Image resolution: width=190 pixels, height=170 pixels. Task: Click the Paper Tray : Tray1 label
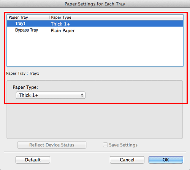(x=23, y=73)
